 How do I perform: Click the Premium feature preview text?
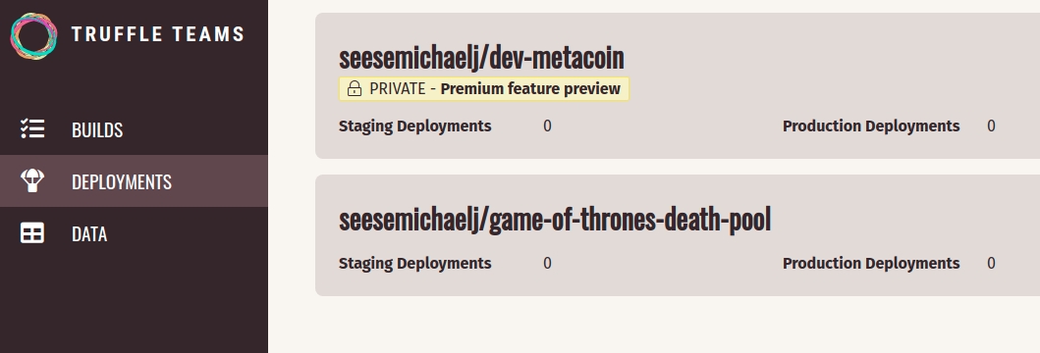click(x=530, y=89)
